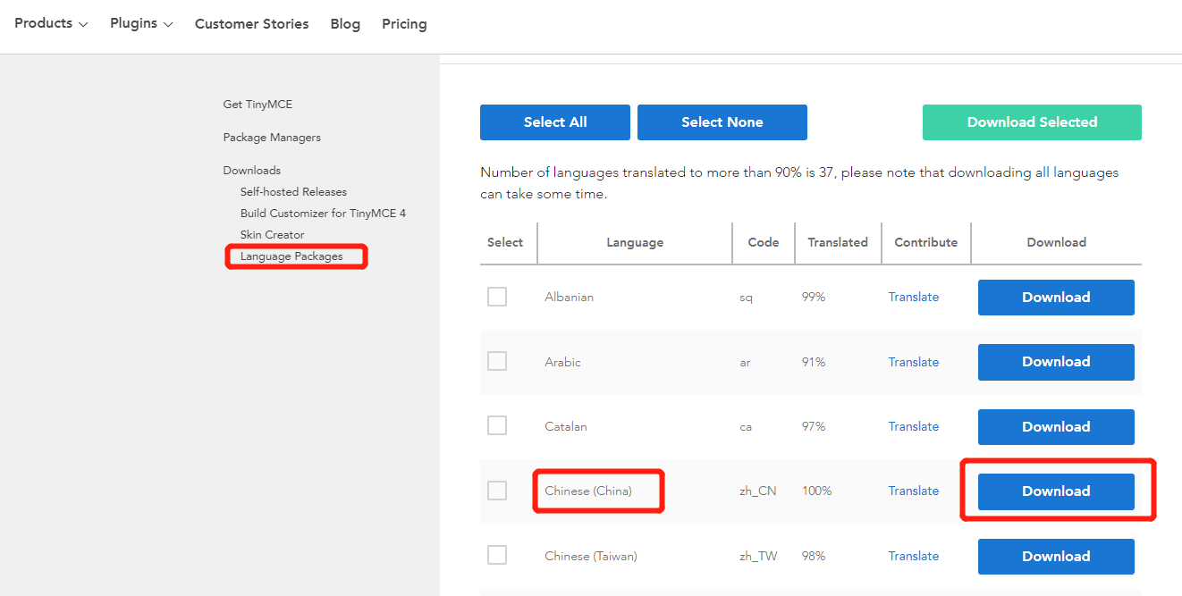Image resolution: width=1182 pixels, height=596 pixels.
Task: Open the Translate link for Arabic
Action: point(913,362)
